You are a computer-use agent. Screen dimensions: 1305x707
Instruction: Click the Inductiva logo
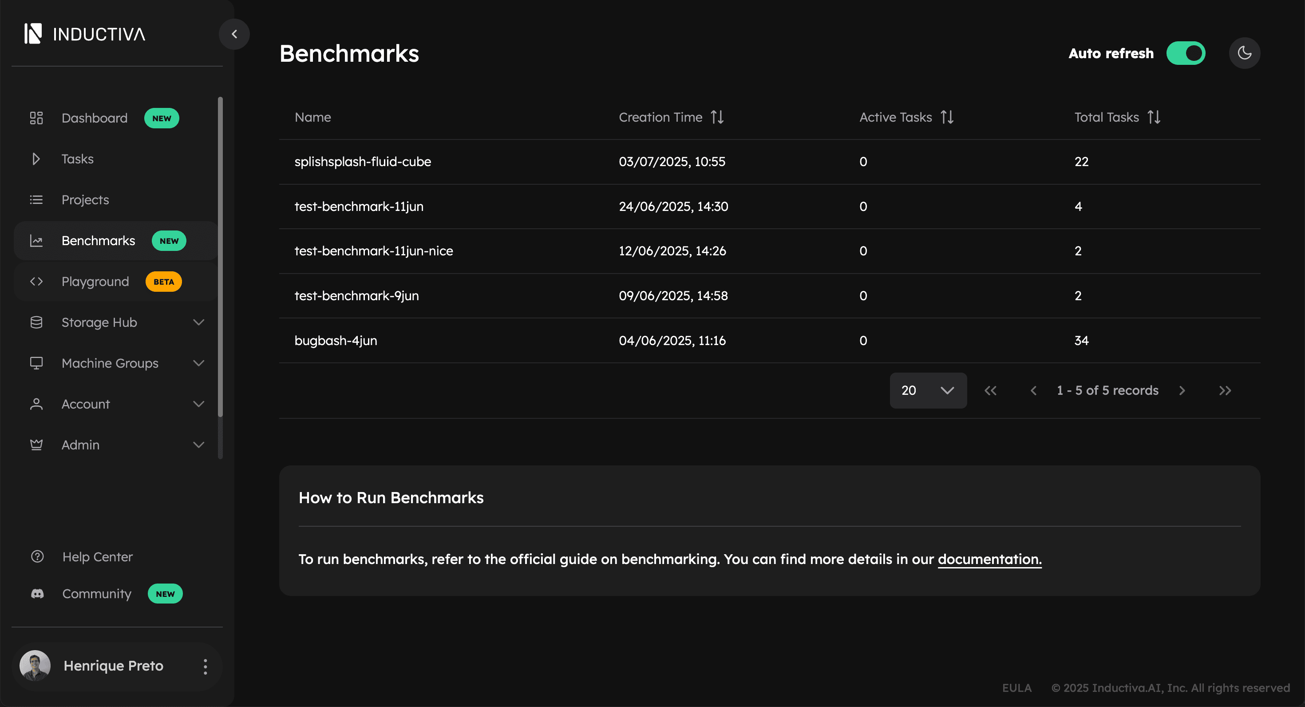tap(84, 33)
